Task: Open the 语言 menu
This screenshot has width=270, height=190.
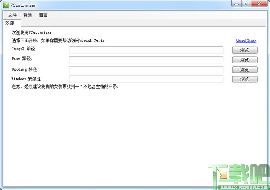Action: point(43,15)
